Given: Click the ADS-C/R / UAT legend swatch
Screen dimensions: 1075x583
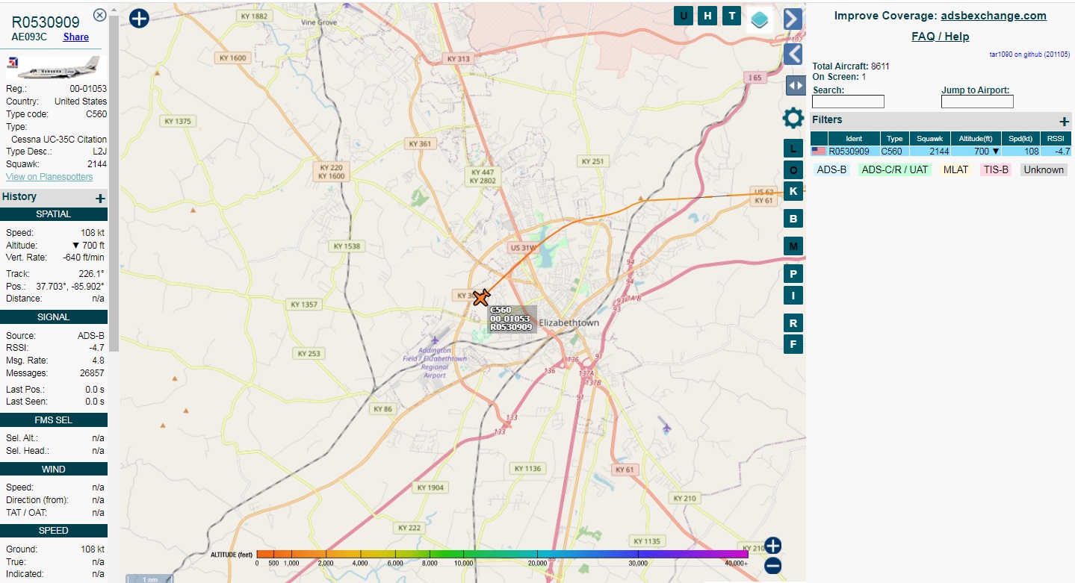Looking at the screenshot, I should (x=895, y=170).
